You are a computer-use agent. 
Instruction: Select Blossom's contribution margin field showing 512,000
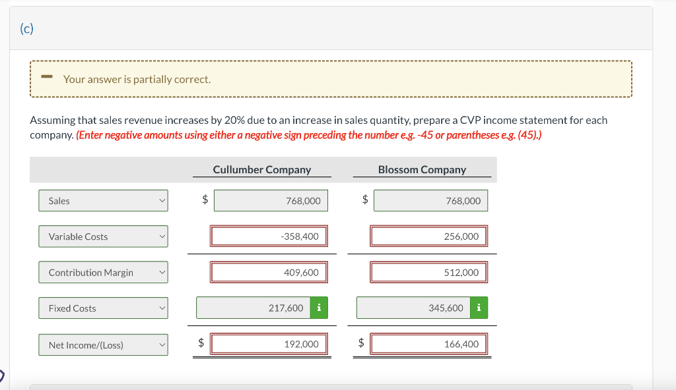coord(430,271)
